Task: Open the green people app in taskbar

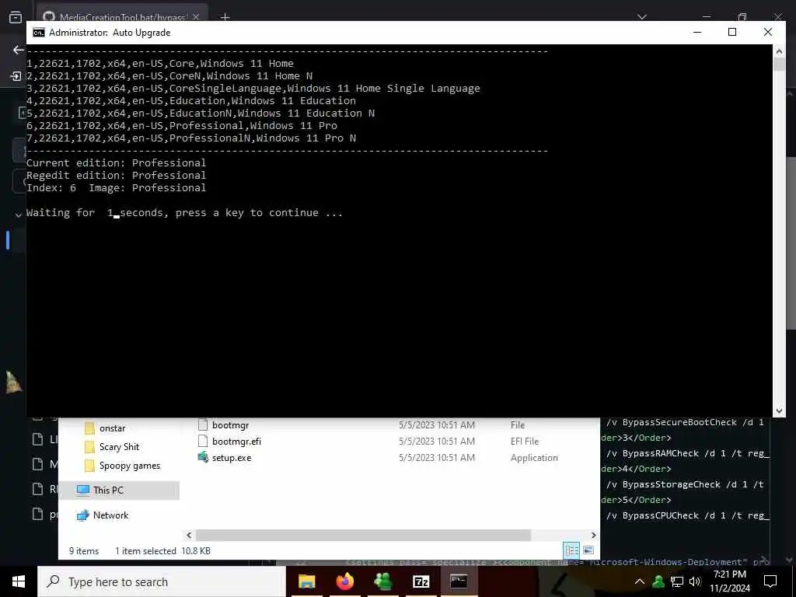Action: 383,581
